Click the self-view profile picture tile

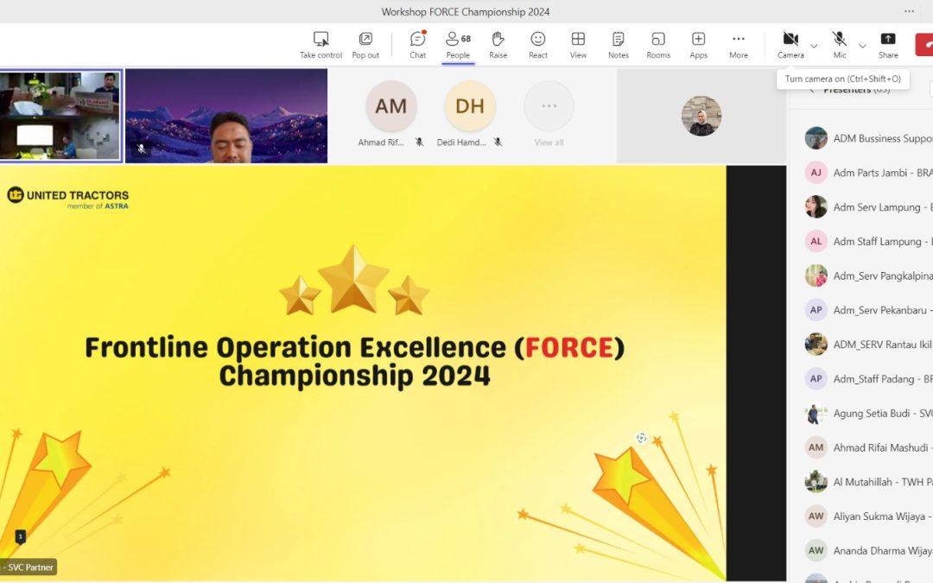tap(701, 116)
